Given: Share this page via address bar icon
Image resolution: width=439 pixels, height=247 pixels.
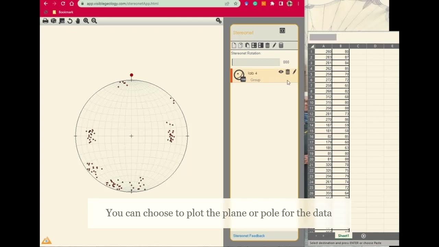Looking at the screenshot, I should (227, 3).
